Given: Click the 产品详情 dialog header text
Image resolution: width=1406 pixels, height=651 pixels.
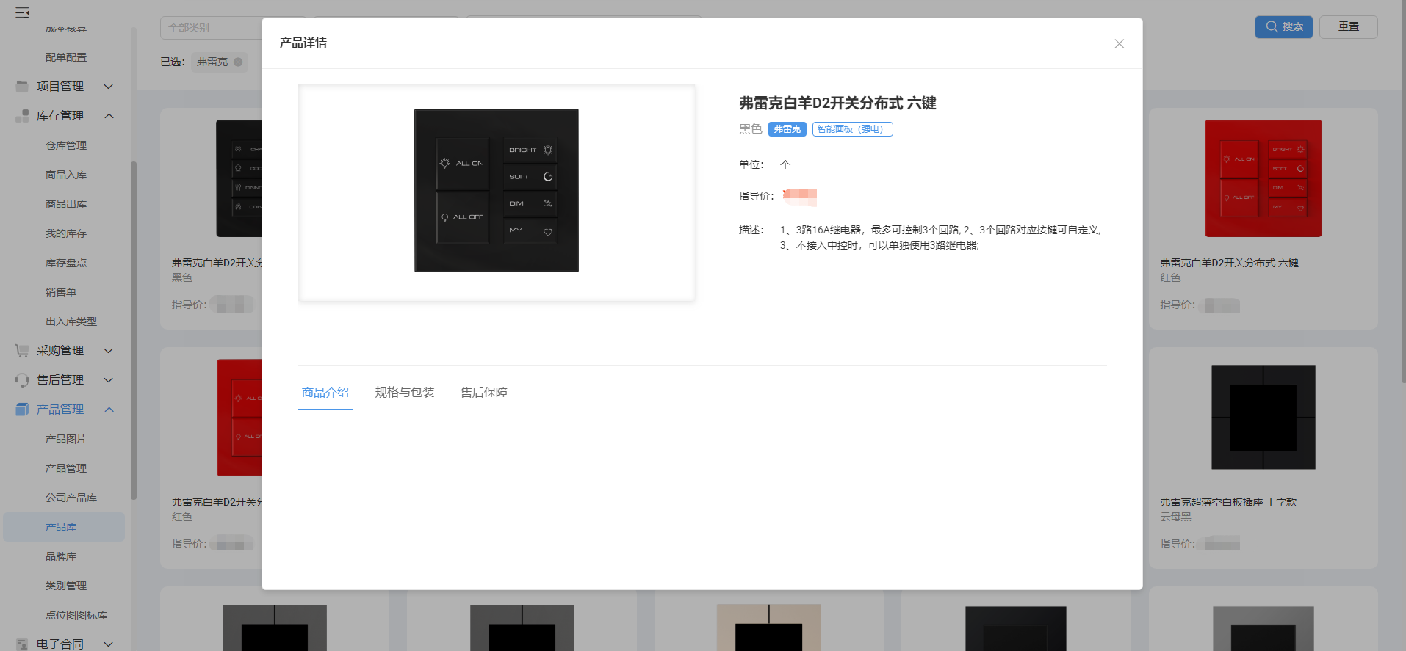Looking at the screenshot, I should tap(303, 43).
